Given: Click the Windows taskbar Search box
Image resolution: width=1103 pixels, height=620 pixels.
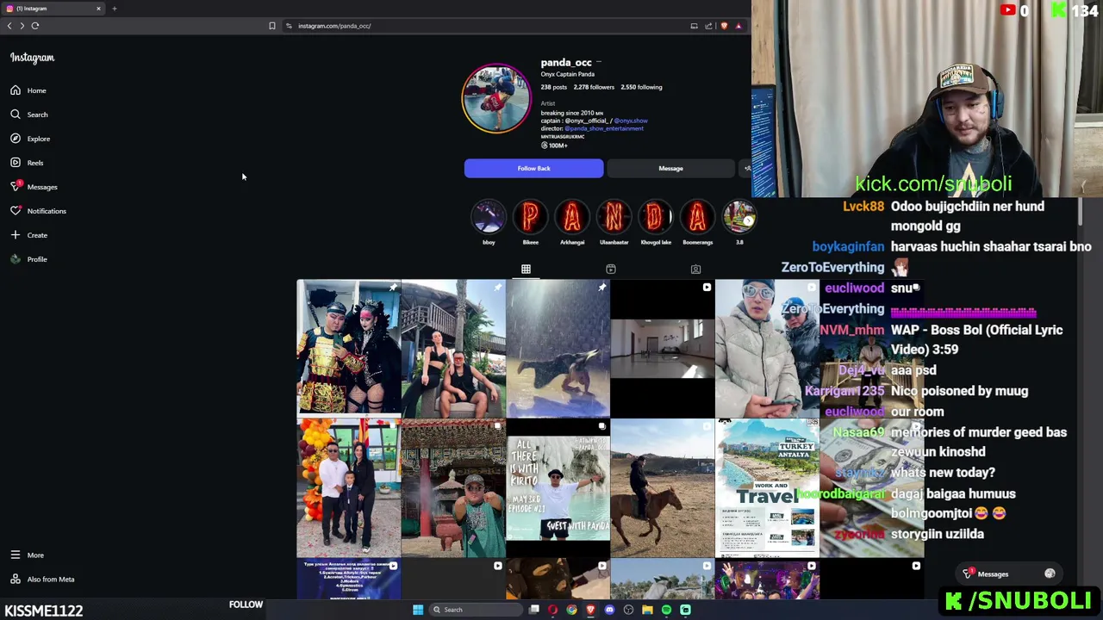Looking at the screenshot, I should [476, 610].
